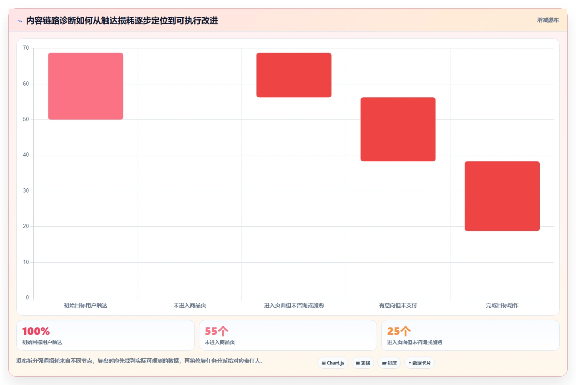Open the 100% 初始目标用户触达 card
The width and height of the screenshot is (576, 385).
[106, 335]
